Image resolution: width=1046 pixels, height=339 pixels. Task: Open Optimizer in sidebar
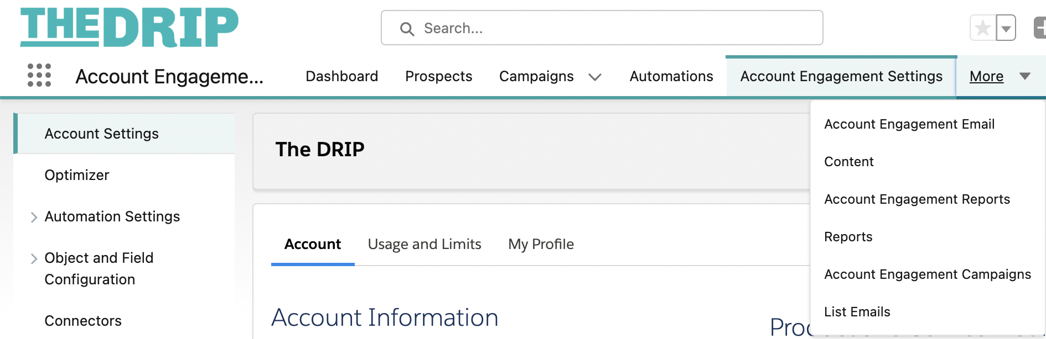point(77,175)
